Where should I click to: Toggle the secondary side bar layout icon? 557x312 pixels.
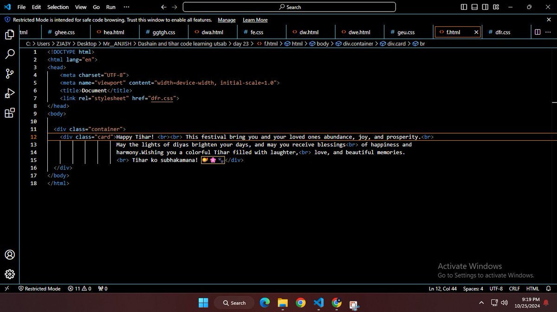[x=485, y=7]
